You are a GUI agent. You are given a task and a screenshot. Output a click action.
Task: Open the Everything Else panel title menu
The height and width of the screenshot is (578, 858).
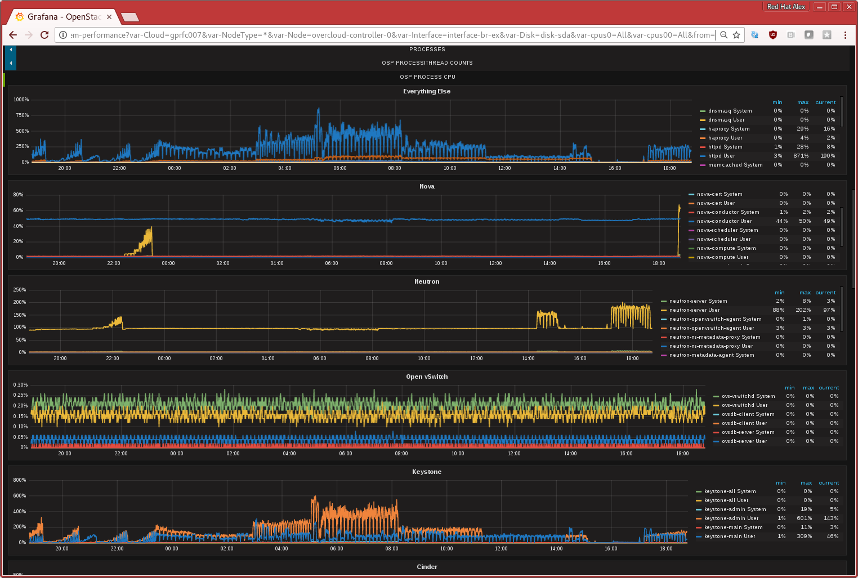(x=427, y=91)
